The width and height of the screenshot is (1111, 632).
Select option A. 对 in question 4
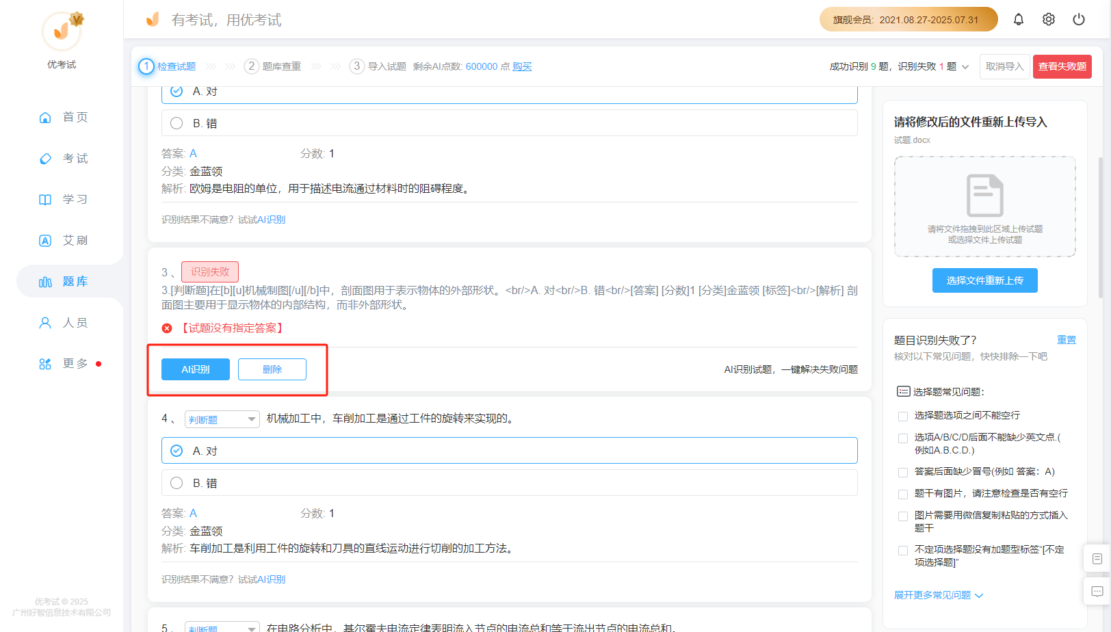click(x=510, y=451)
